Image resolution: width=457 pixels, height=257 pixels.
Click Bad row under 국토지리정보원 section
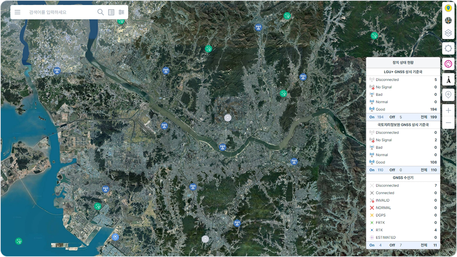403,147
